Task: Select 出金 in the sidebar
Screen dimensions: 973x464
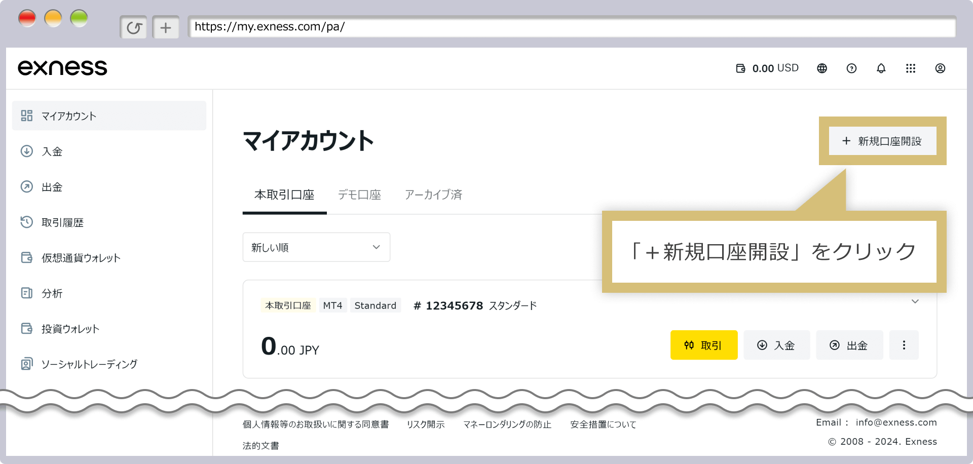Action: tap(109, 186)
